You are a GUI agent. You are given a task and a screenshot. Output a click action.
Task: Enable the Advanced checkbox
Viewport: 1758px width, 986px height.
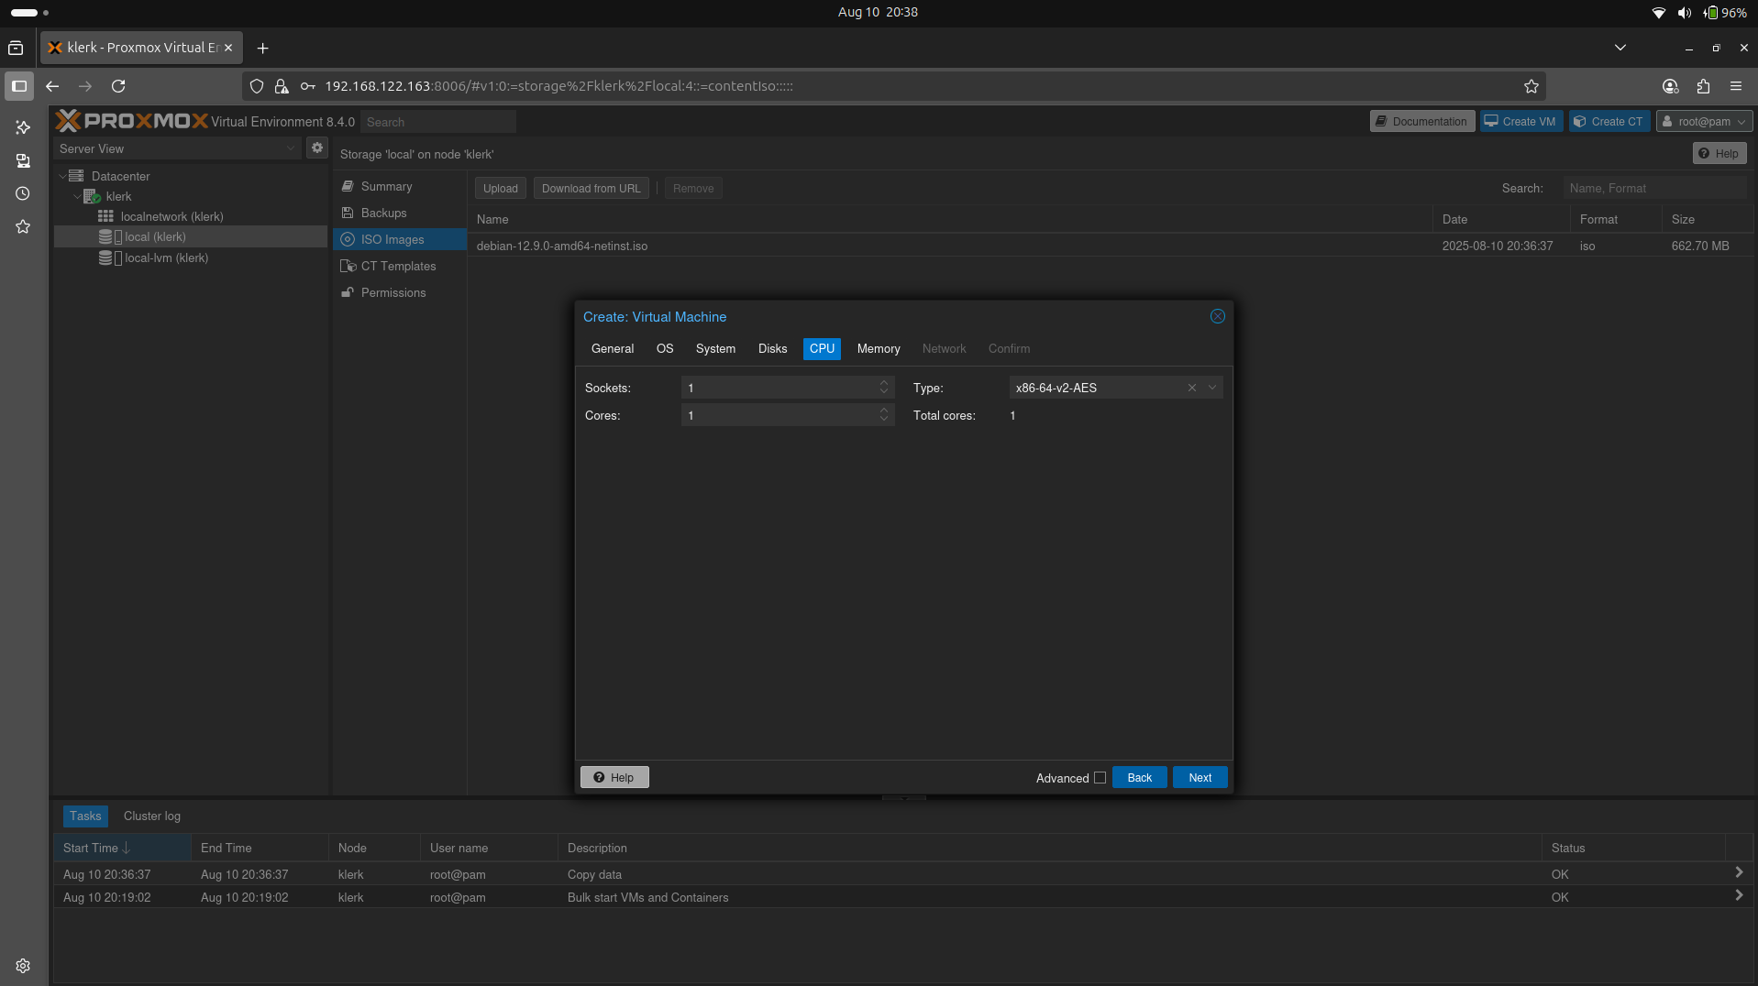pos(1100,777)
